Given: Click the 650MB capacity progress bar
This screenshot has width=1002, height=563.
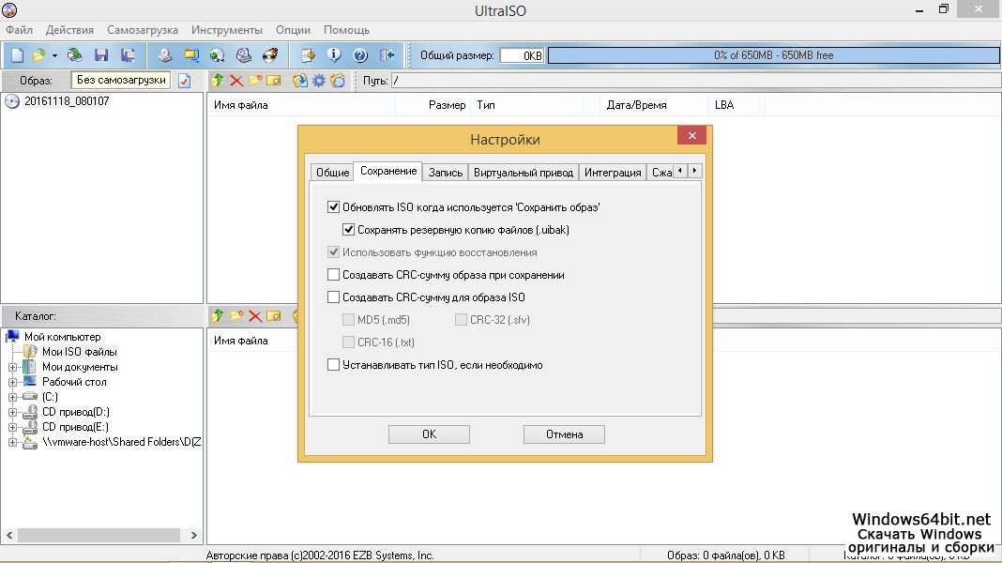Looking at the screenshot, I should [773, 55].
